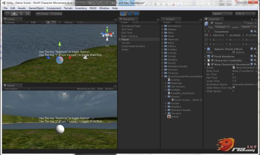260x155 pixels.
Task: Click the Pause button
Action: (x=130, y=14)
